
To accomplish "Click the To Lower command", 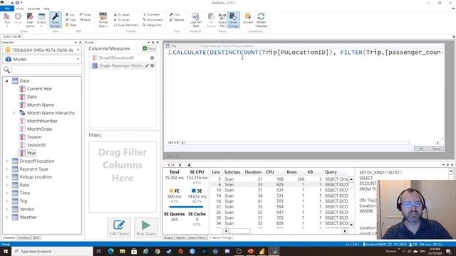I will (121, 20).
